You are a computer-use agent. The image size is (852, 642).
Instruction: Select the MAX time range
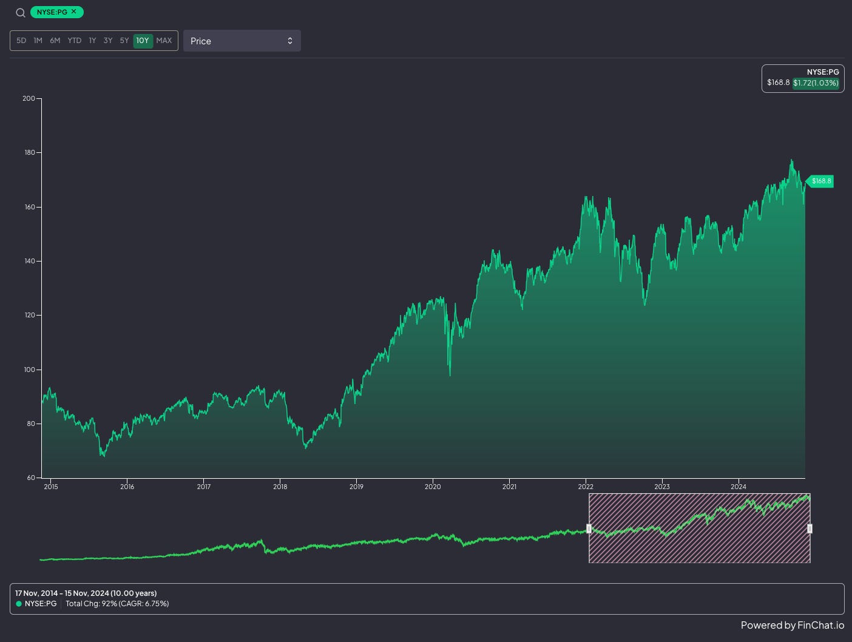[x=164, y=41]
